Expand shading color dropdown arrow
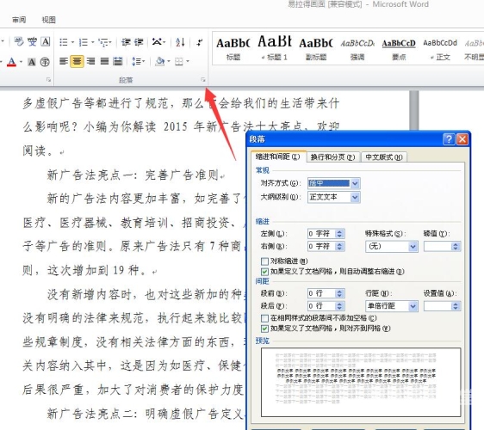 pos(169,61)
